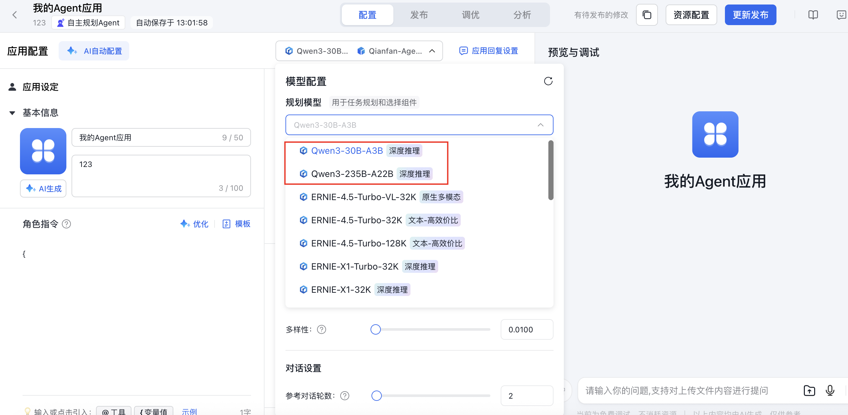Click the feedback smiley icon
The image size is (848, 415).
[841, 15]
